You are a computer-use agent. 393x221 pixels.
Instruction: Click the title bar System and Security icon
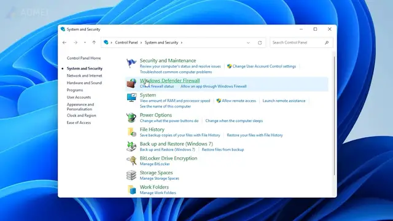pos(63,29)
